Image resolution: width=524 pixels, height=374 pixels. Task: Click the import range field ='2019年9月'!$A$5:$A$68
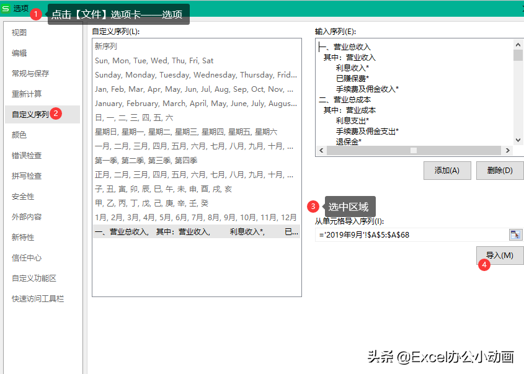pos(412,234)
